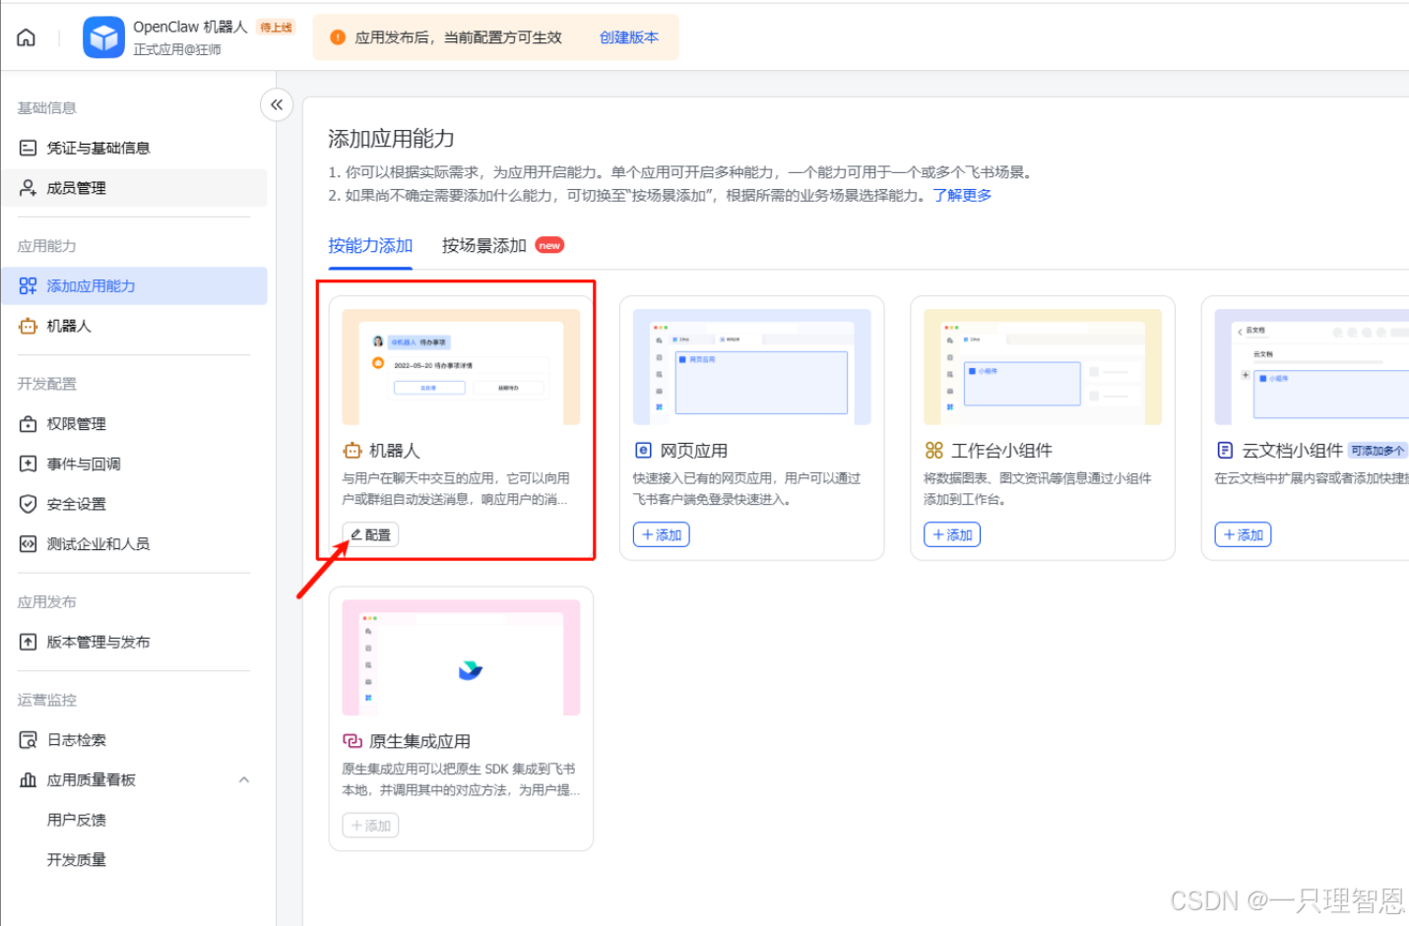This screenshot has width=1409, height=926.
Task: Click the OpenClaw 机器人 app name
Action: click(x=190, y=27)
